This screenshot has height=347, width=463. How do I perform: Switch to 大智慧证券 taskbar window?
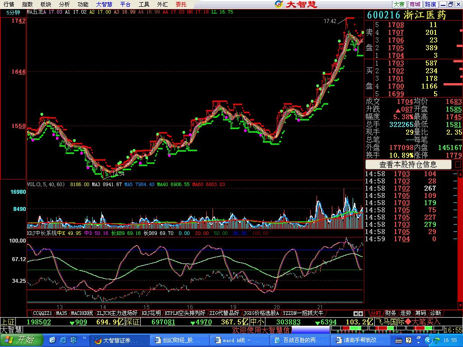coord(119,341)
